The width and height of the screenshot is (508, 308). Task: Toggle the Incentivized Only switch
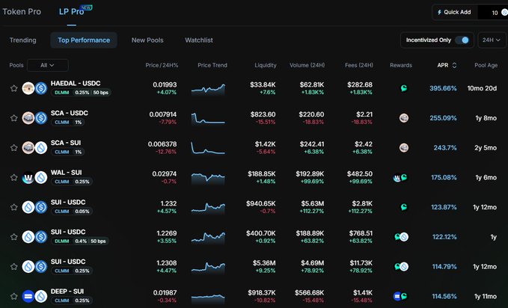[462, 40]
